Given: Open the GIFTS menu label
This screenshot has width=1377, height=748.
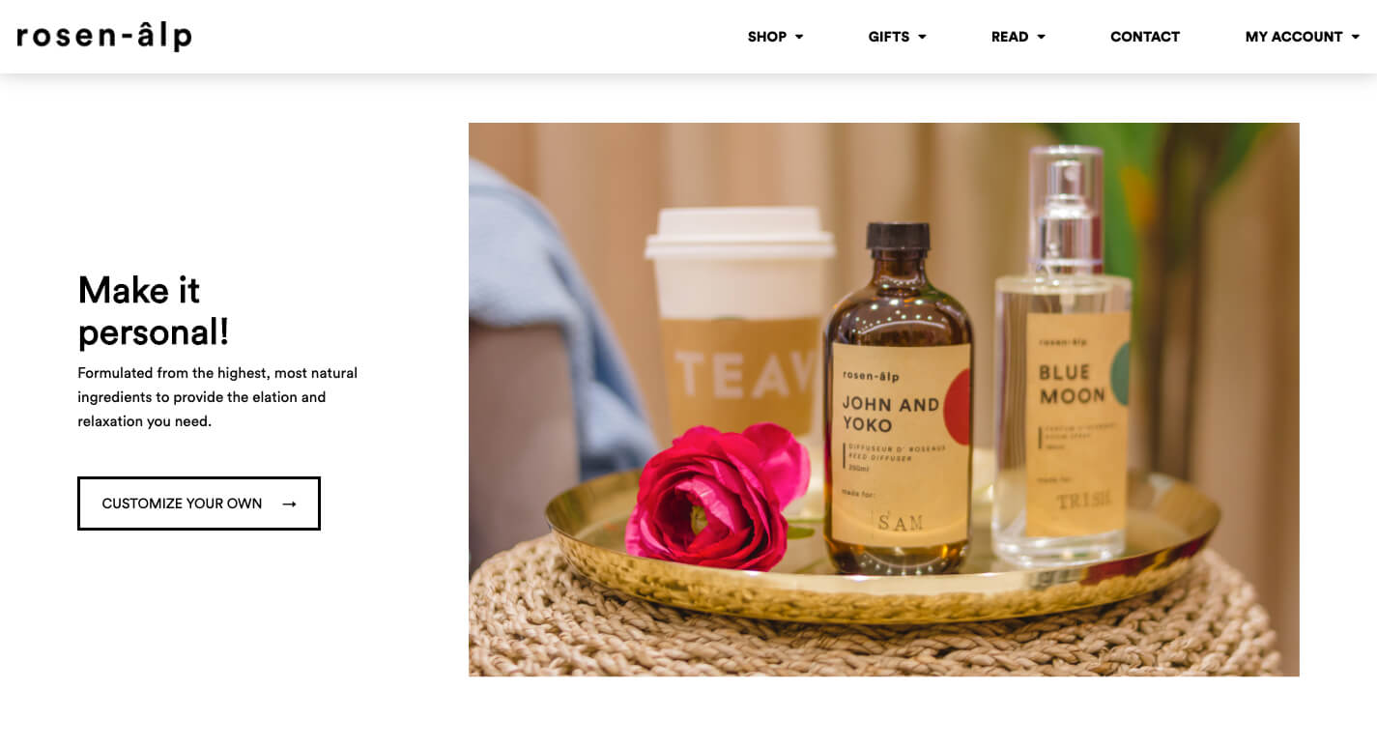Looking at the screenshot, I should 889,37.
